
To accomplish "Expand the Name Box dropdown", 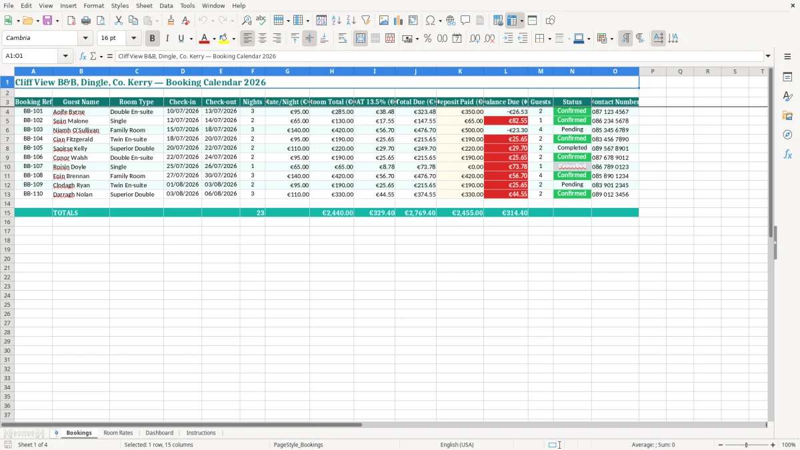I will [65, 57].
